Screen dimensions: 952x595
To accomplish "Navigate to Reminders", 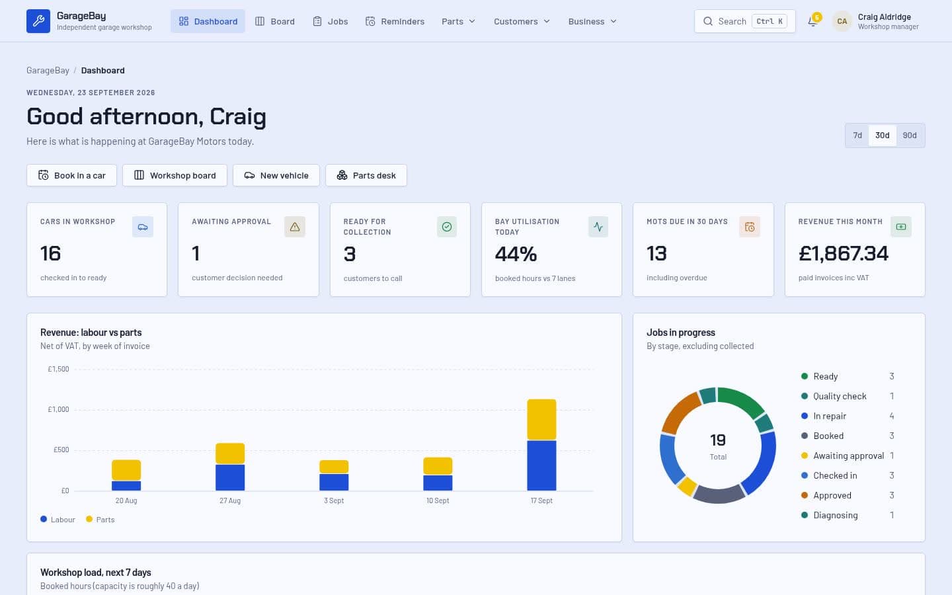I will [395, 21].
